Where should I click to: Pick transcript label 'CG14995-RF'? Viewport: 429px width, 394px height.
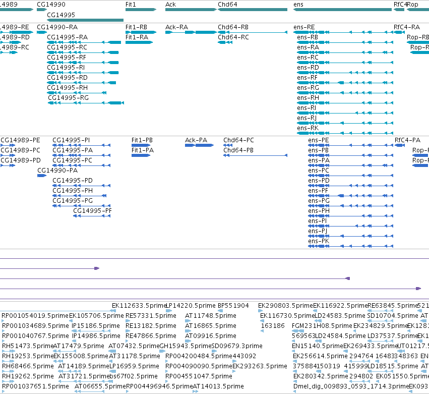pyautogui.click(x=67, y=58)
